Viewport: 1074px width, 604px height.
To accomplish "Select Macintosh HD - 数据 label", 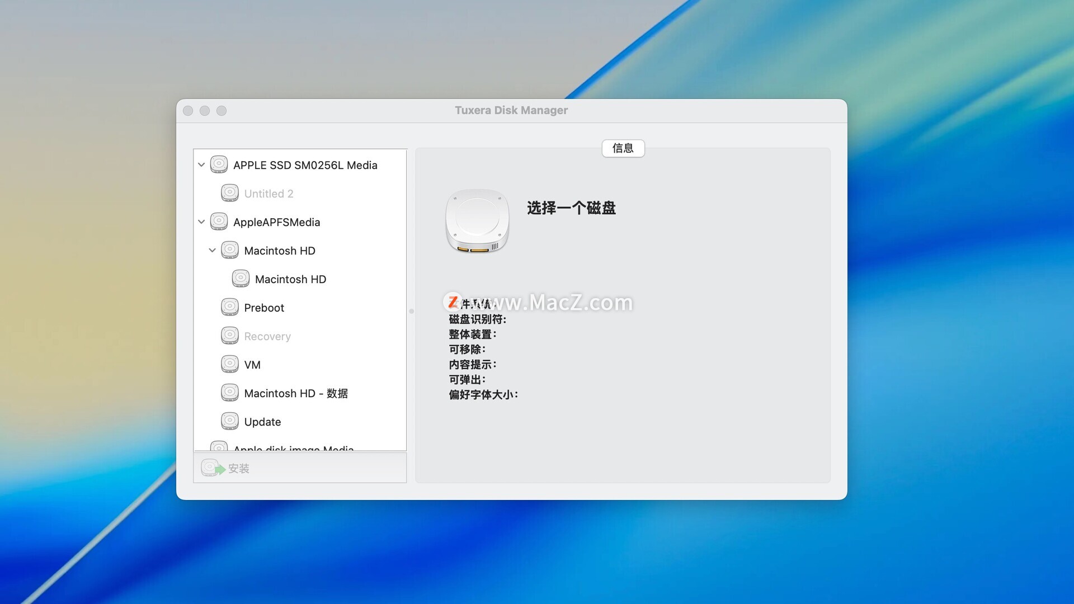I will click(296, 393).
